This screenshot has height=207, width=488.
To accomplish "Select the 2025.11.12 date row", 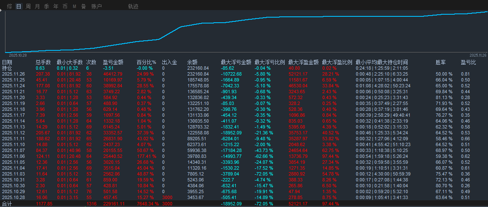I will click(244, 133).
